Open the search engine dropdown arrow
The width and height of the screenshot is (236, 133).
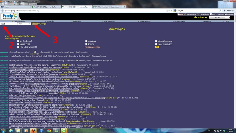pyautogui.click(x=177, y=11)
